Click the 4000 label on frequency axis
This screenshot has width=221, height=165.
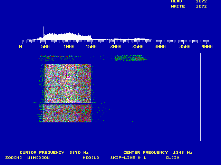(x=207, y=46)
